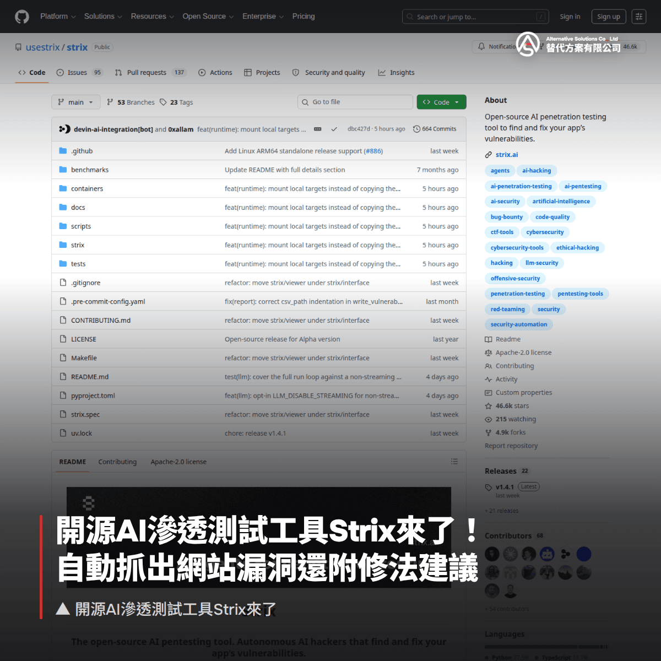The image size is (661, 661).
Task: Open the tests folder
Action: (78, 264)
